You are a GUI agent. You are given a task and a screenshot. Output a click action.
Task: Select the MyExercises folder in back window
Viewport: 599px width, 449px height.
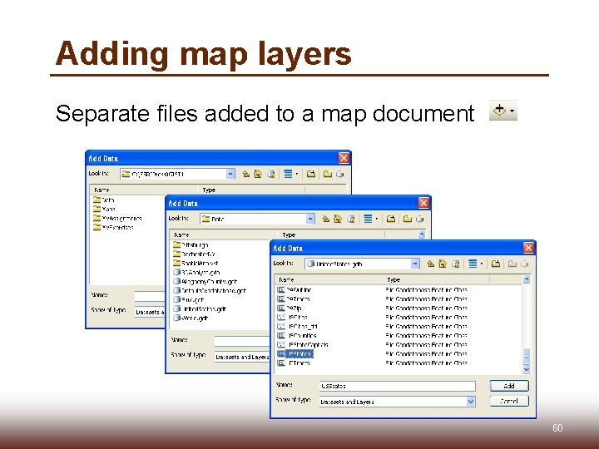pos(113,227)
